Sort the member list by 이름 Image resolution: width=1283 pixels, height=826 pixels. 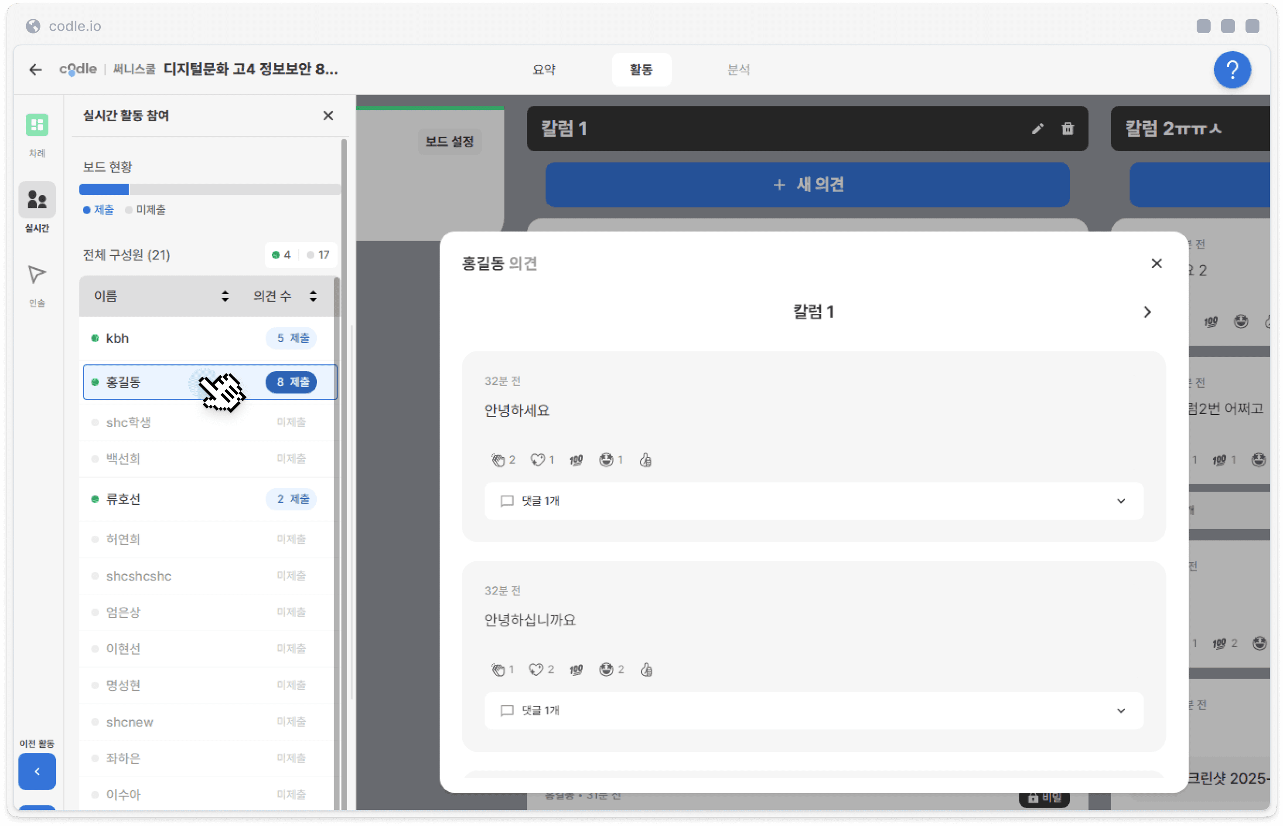tap(225, 296)
